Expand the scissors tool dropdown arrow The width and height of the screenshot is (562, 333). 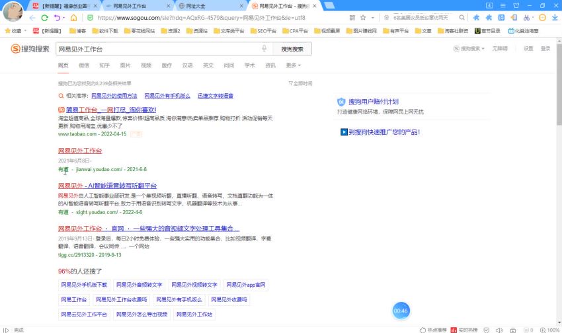tap(533, 18)
